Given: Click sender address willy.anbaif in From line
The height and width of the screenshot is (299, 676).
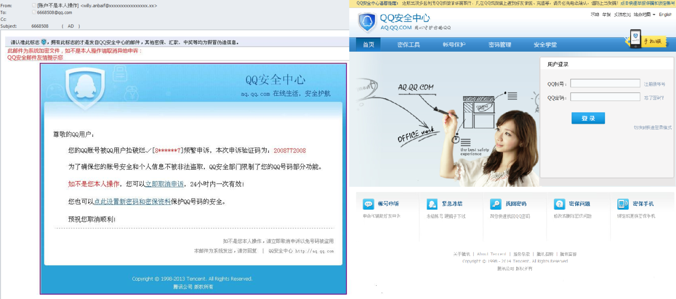Looking at the screenshot, I should 119,6.
